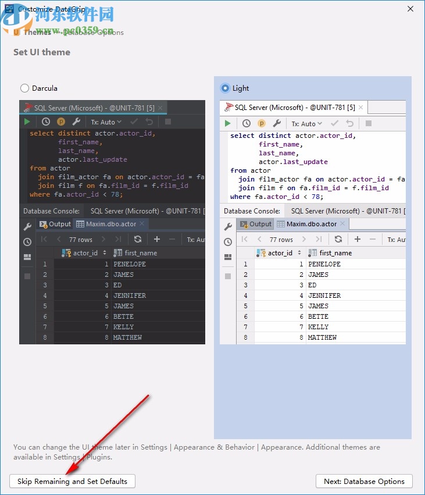The image size is (425, 495).
Task: Click Output tab in Darcula preview
Action: pyautogui.click(x=55, y=224)
